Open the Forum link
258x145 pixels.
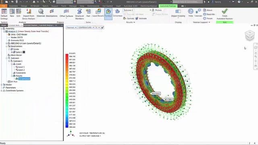pyautogui.click(x=208, y=19)
